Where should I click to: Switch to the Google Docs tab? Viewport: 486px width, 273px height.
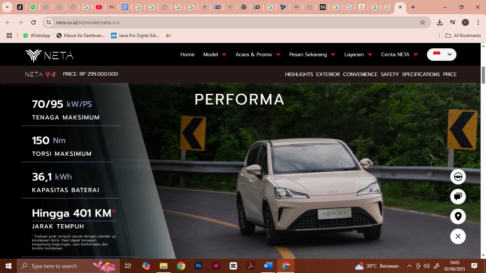tap(125, 7)
